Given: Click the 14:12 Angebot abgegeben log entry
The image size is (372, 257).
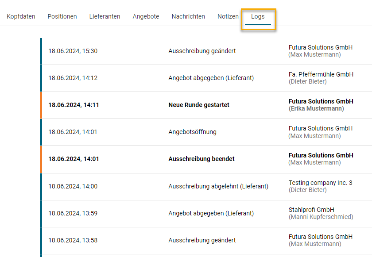Looking at the screenshot, I should pos(211,78).
